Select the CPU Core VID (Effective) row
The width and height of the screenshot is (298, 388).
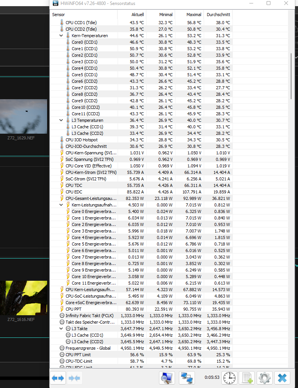tap(141, 166)
